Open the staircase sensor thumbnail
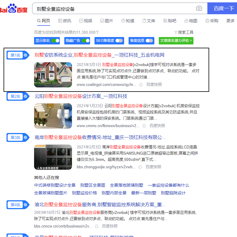Image resolution: width=237 pixels, height=237 pixels. [x=53, y=116]
